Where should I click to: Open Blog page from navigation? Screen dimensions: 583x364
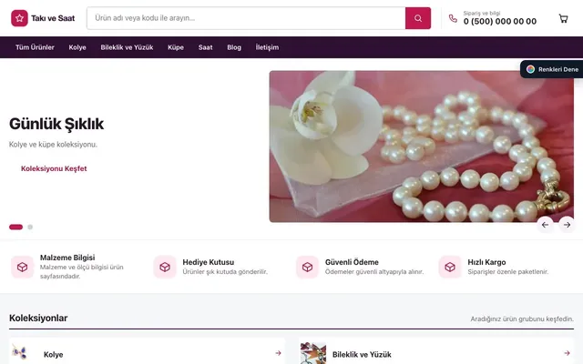pyautogui.click(x=234, y=47)
